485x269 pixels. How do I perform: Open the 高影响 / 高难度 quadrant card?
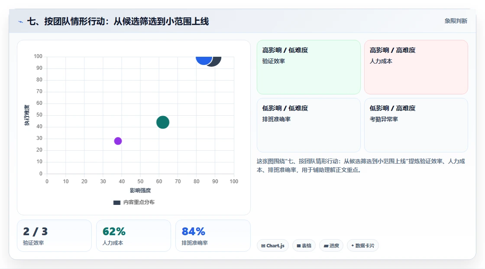[416, 67]
